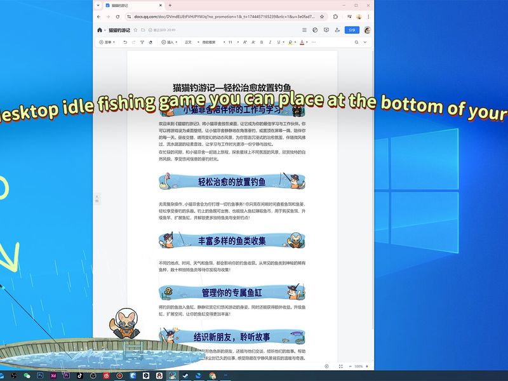
Task: Open Chrome's three-dot menu
Action: 368,17
